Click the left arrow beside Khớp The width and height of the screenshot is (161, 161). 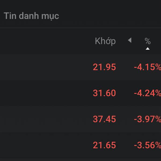tap(130, 41)
